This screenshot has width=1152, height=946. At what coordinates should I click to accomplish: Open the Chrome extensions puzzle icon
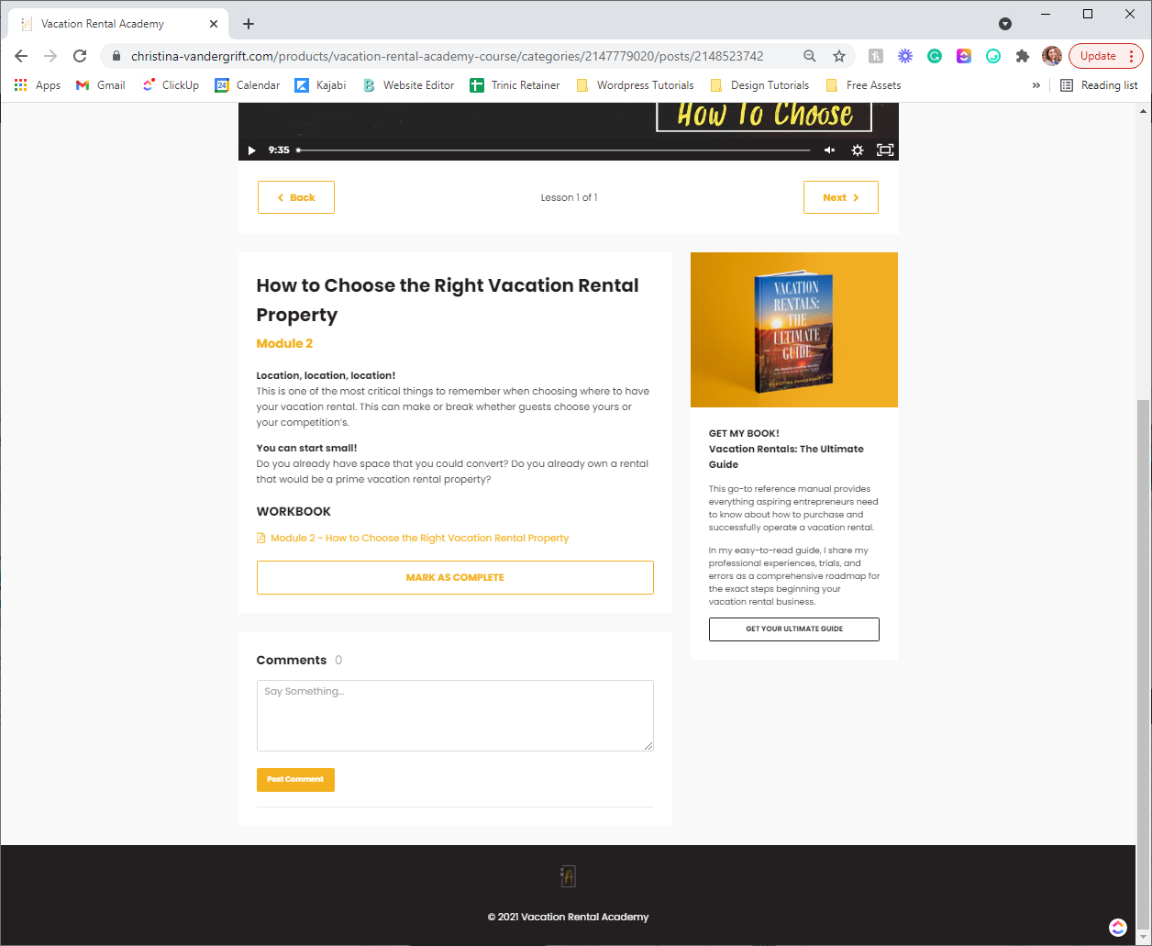click(x=1023, y=56)
